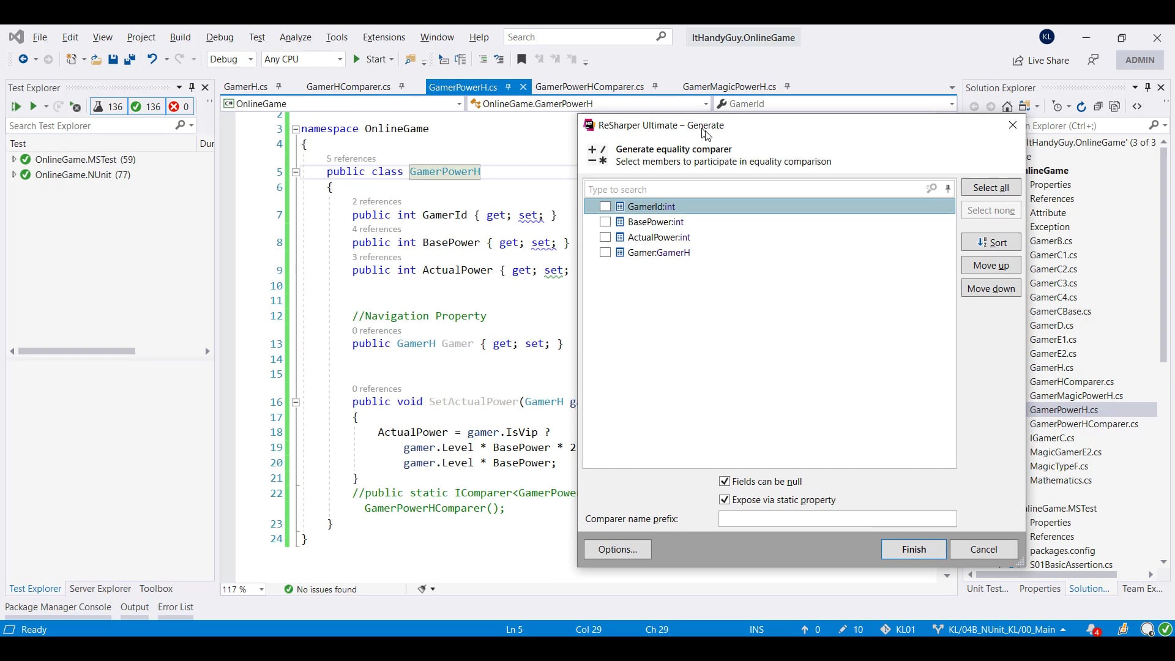Click Finish in Generate dialog

[914, 550]
